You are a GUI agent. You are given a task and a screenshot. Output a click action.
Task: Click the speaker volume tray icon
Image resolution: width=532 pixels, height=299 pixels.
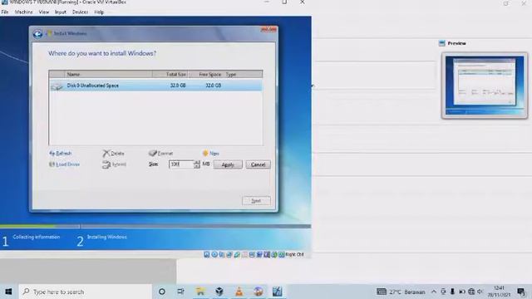(x=480, y=292)
